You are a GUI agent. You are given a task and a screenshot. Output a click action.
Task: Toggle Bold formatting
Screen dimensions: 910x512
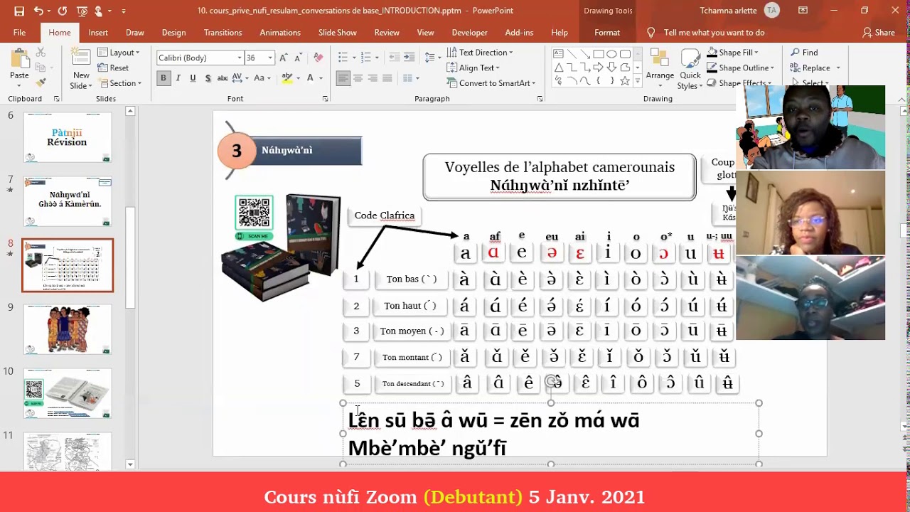164,78
